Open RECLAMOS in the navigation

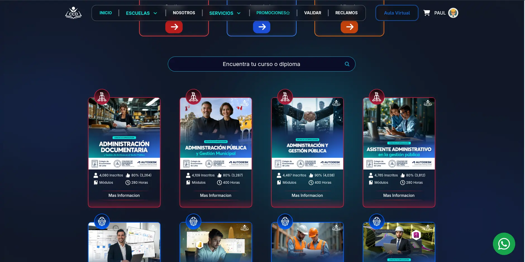pos(346,13)
